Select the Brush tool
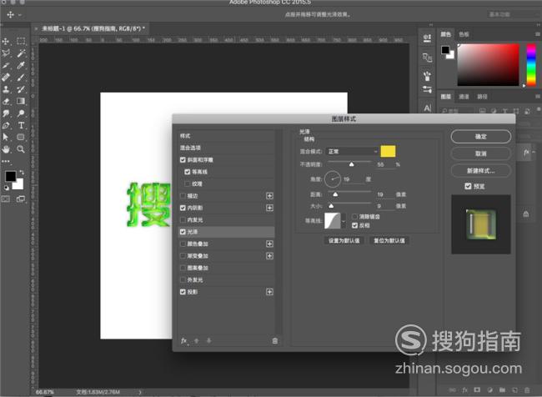Image resolution: width=542 pixels, height=397 pixels. 21,77
